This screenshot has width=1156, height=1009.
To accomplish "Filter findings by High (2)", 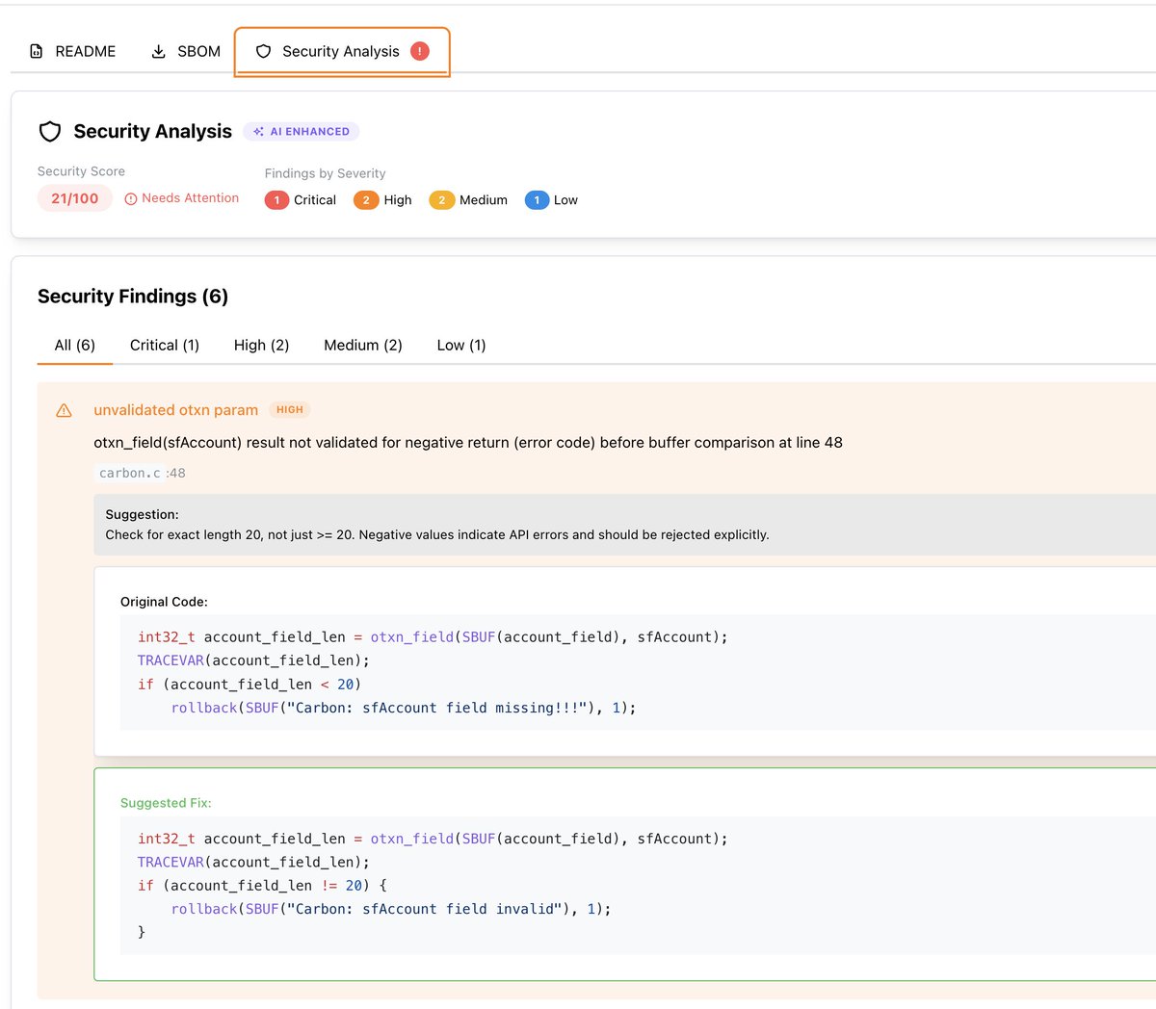I will [x=261, y=345].
